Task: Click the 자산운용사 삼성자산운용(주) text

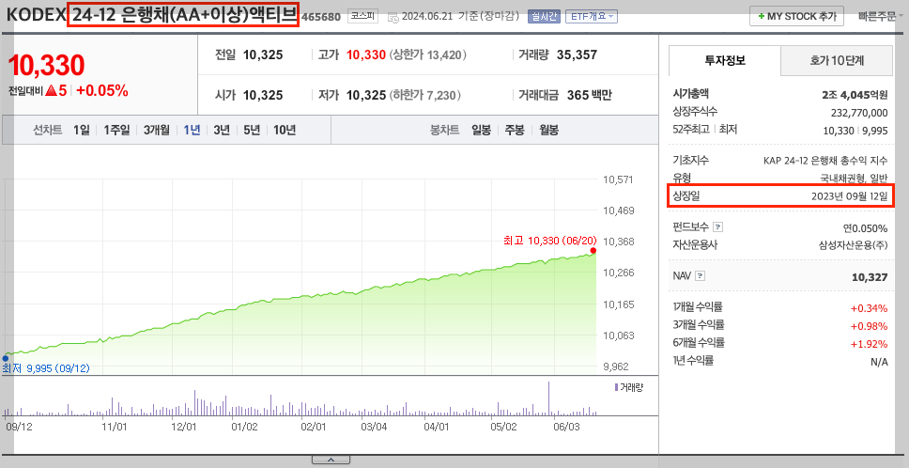Action: pyautogui.click(x=853, y=245)
